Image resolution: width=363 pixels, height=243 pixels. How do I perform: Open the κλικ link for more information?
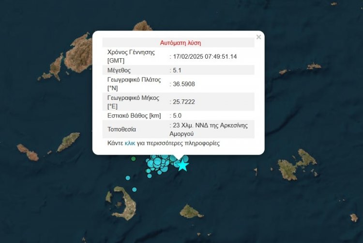130,144
